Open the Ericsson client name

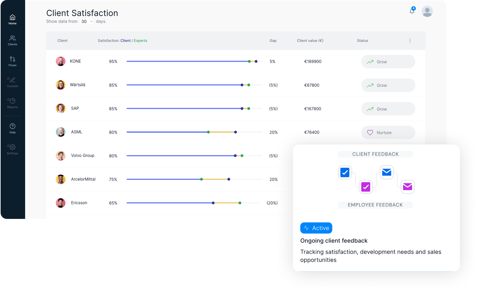click(x=79, y=203)
